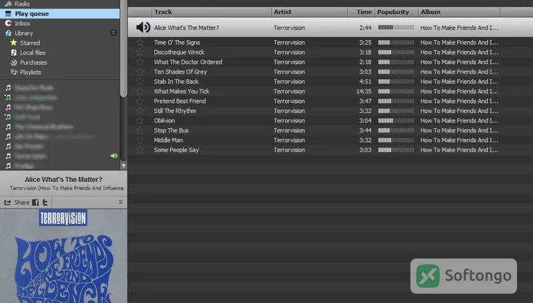Viewport: 533px width, 303px height.
Task: Star the track Pretend Best Friend
Action: [139, 102]
